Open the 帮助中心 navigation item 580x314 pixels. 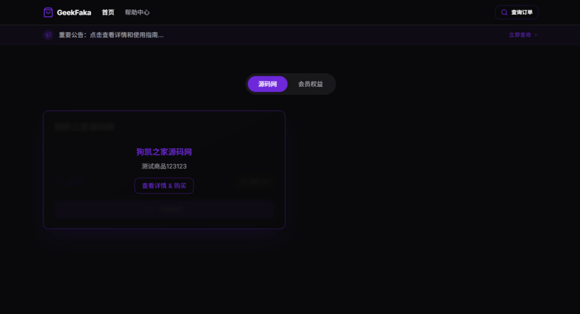[137, 12]
